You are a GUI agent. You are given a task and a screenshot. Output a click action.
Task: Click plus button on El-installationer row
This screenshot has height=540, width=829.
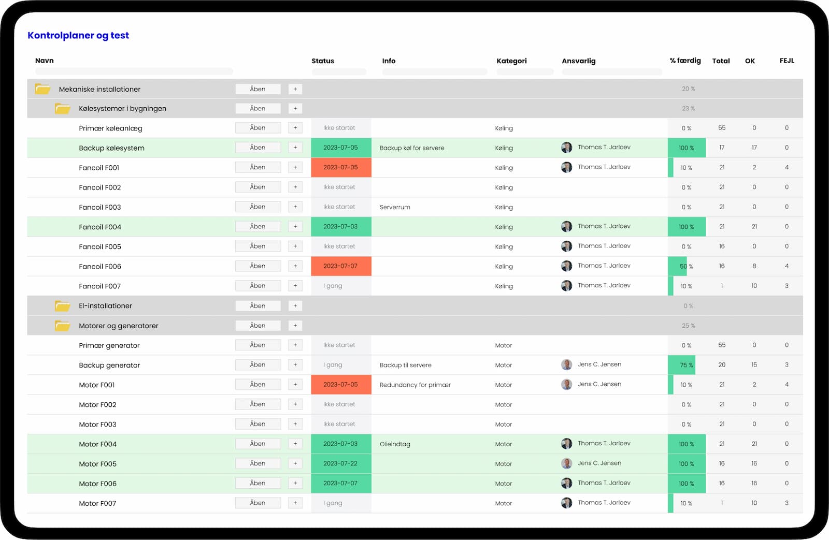click(295, 306)
